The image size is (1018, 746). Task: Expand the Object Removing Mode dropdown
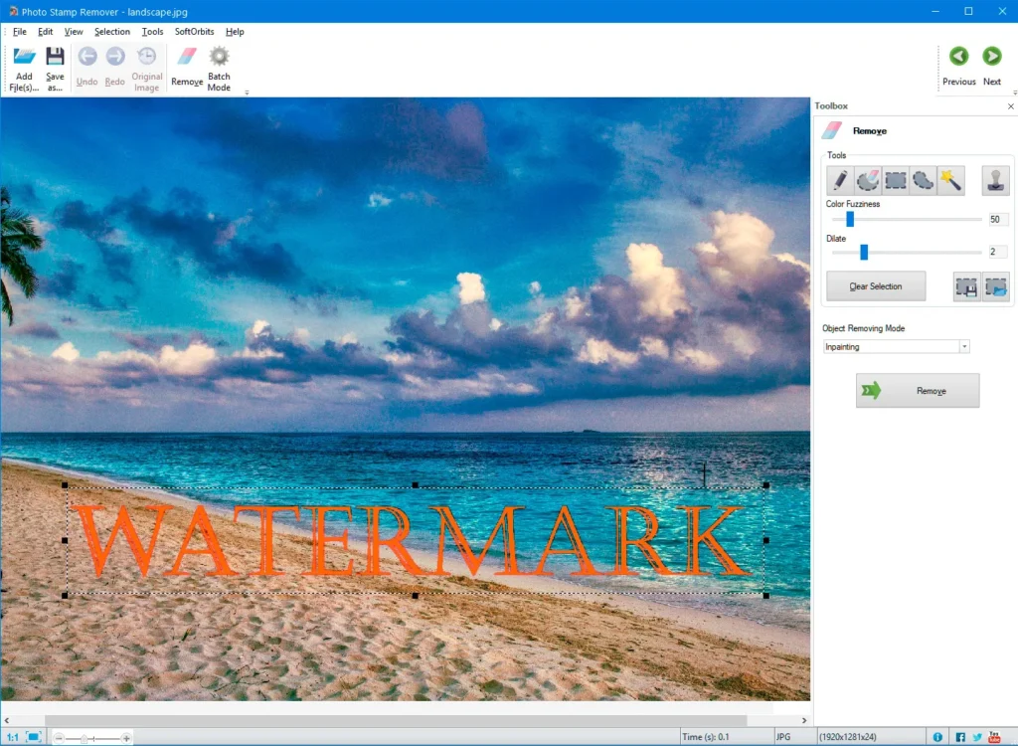click(963, 346)
